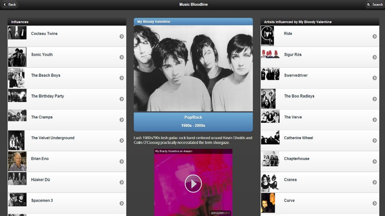Click the arrow icon on Sonic Youth row
This screenshot has height=216, width=385.
coord(122,57)
